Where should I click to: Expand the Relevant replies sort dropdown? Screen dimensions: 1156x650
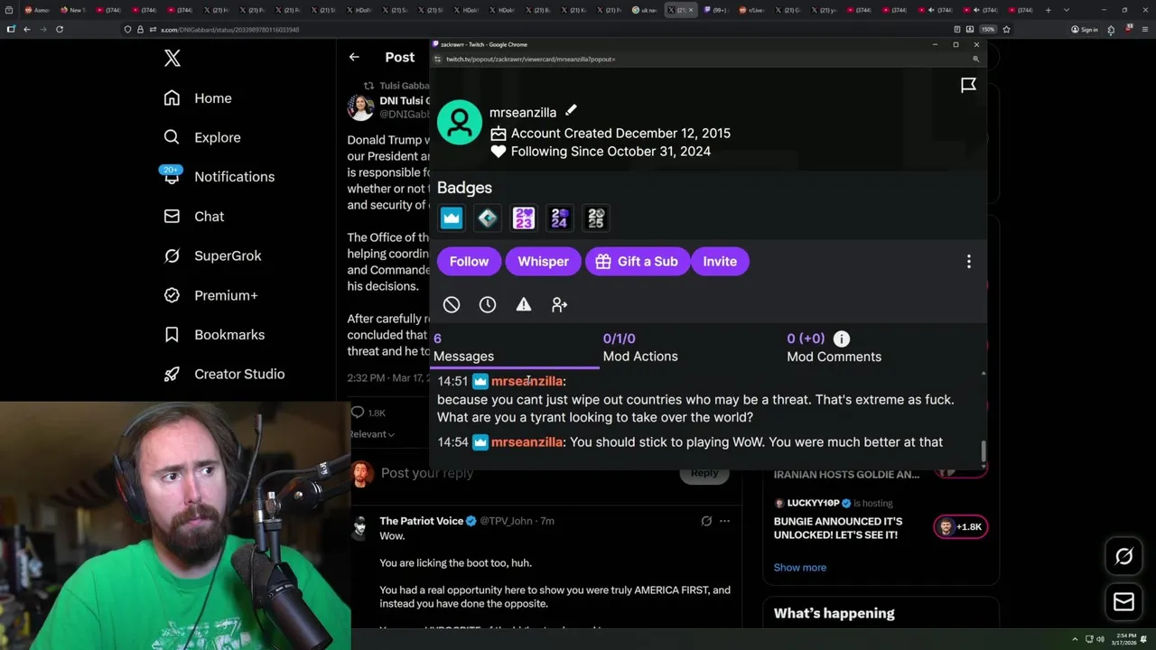point(371,434)
